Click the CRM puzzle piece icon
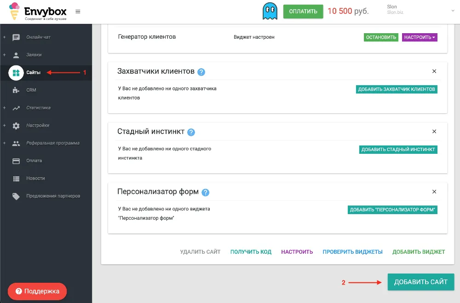The image size is (460, 303). click(x=16, y=90)
